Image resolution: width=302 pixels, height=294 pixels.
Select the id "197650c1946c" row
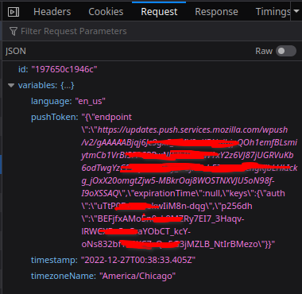[x=152, y=69]
